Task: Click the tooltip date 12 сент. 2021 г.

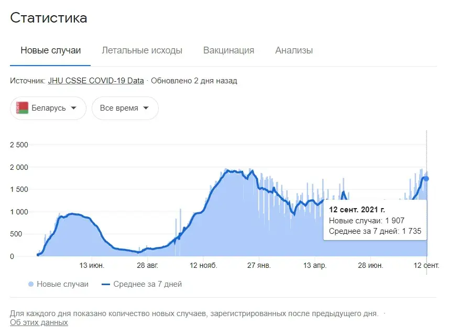Action: point(357,210)
